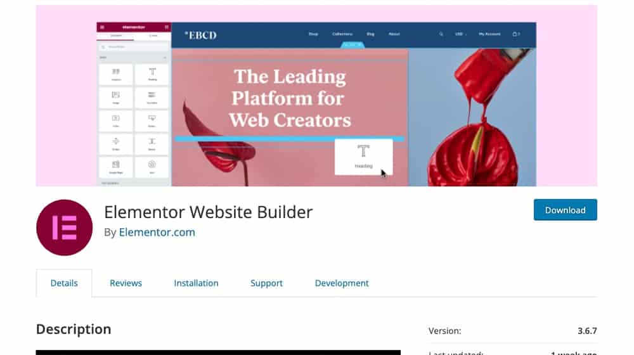Click the hamburger menu icon in Elementor panel

pos(102,27)
